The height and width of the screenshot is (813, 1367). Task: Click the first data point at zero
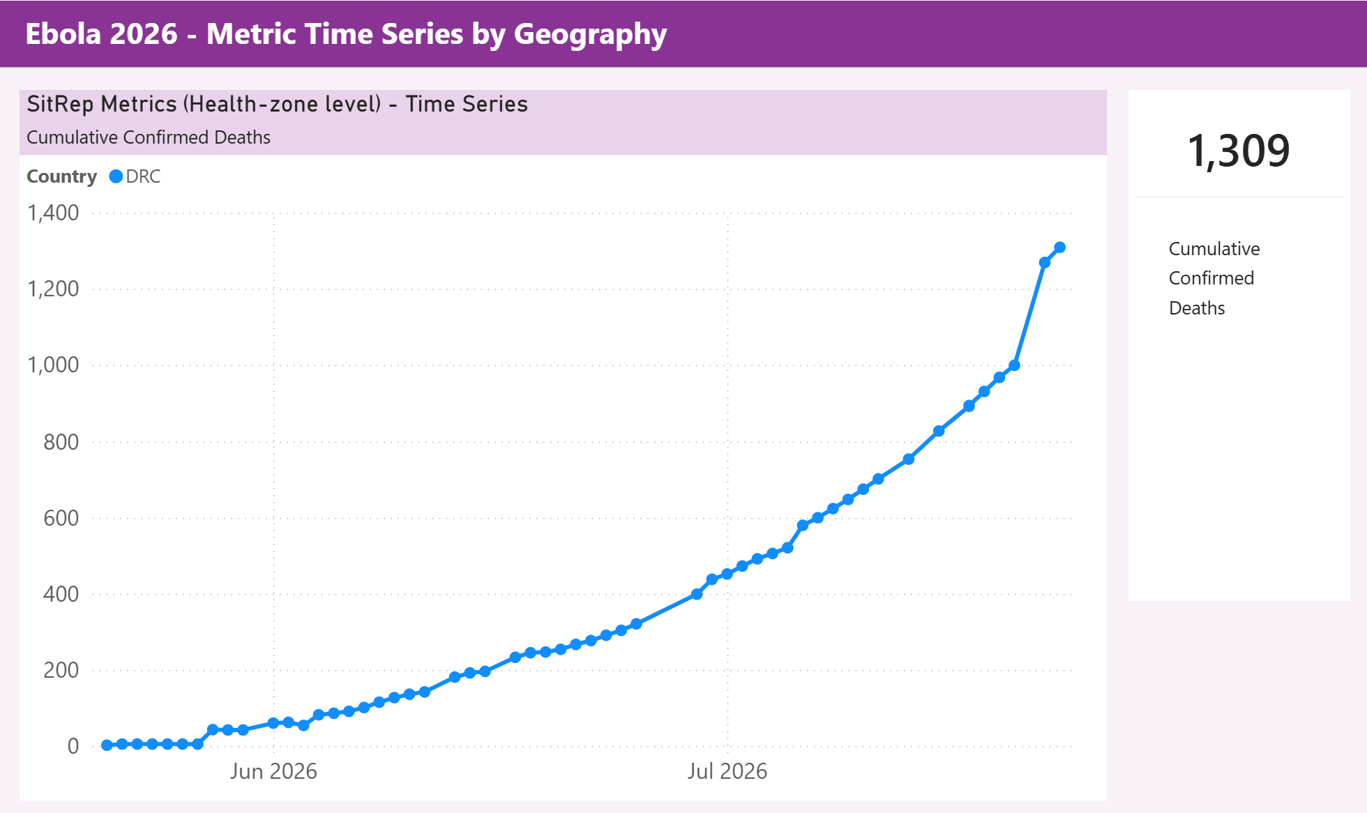point(107,745)
